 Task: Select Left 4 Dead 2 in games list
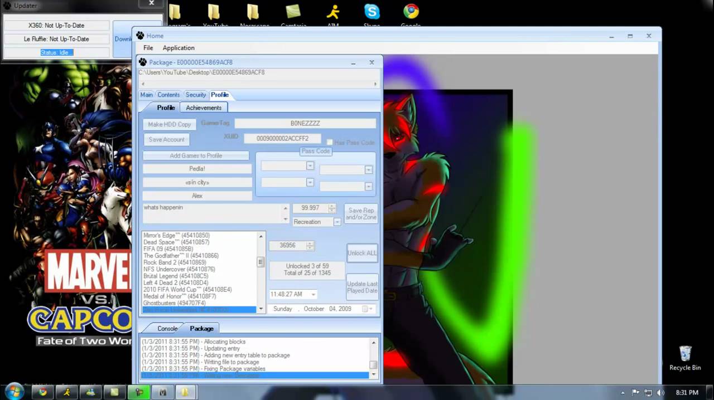coord(175,283)
